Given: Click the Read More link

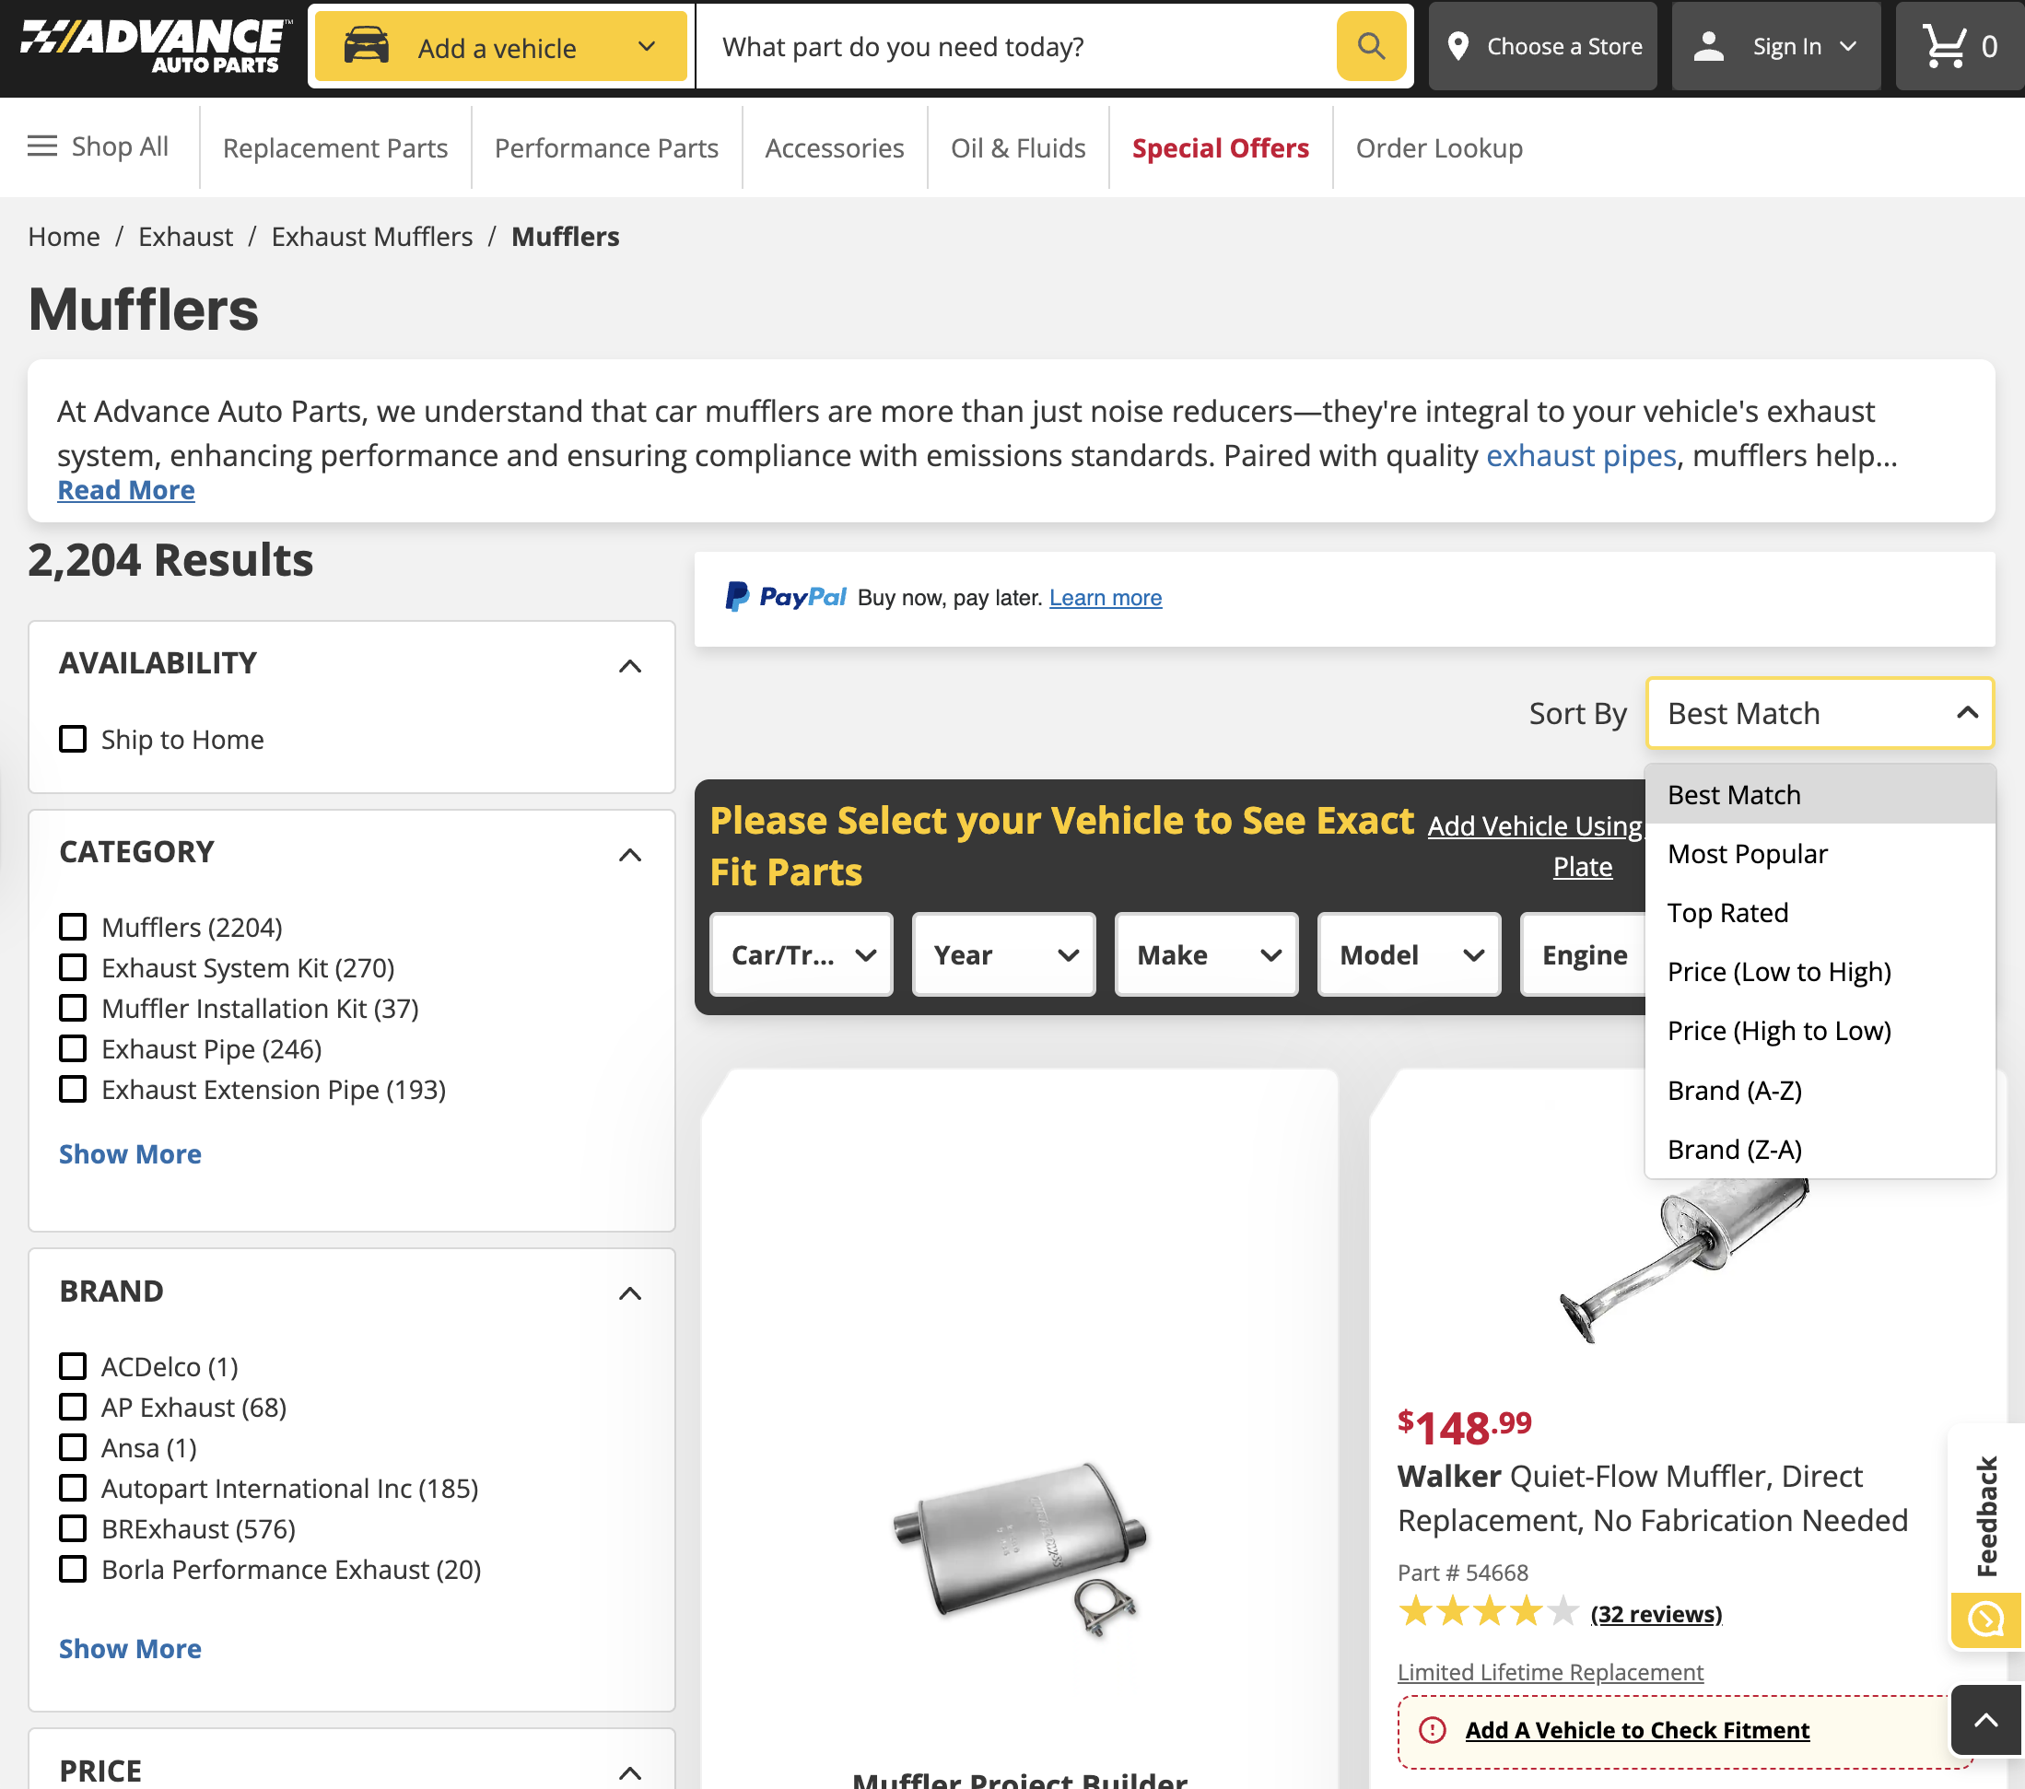Looking at the screenshot, I should click(126, 489).
